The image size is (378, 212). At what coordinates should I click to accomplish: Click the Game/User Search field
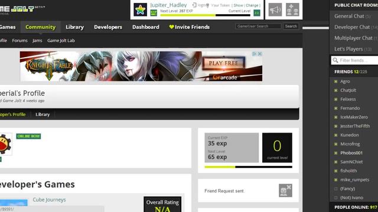pos(258,26)
